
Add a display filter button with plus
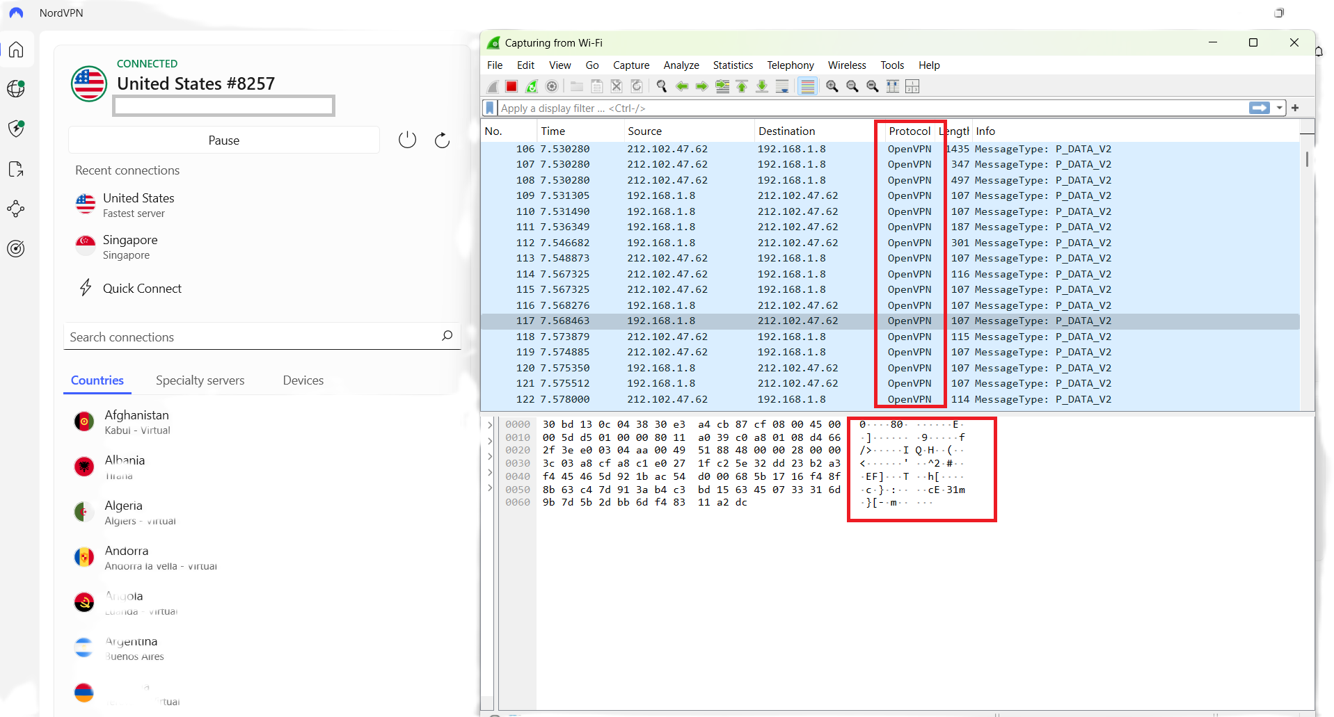[1295, 108]
